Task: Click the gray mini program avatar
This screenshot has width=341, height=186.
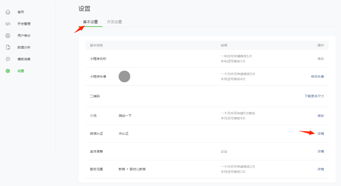Action: tap(125, 77)
